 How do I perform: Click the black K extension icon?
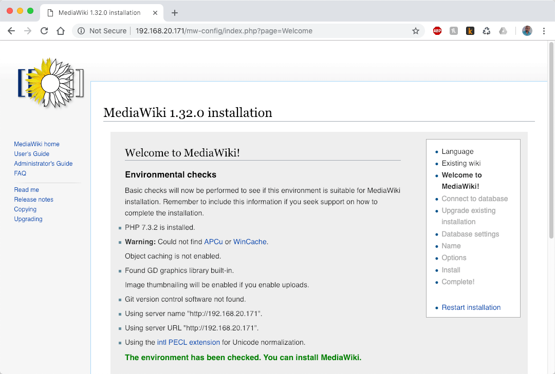(470, 31)
